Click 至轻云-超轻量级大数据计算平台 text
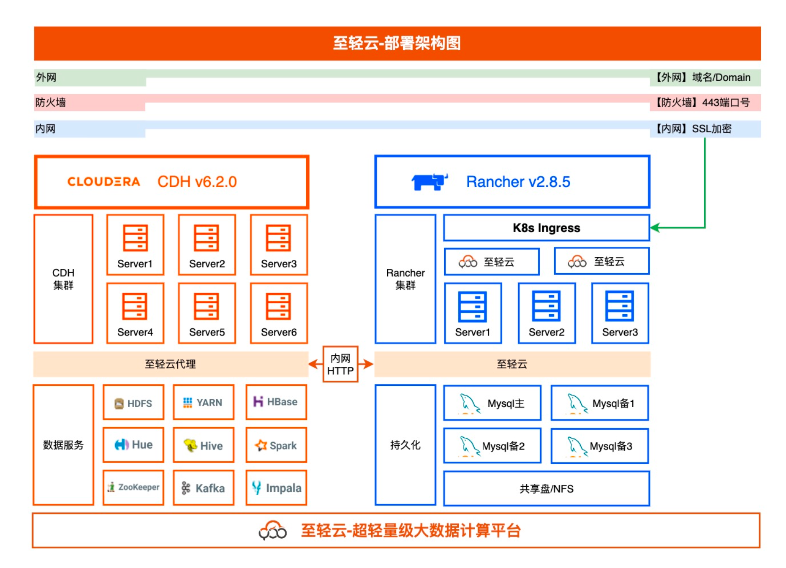The height and width of the screenshot is (568, 786). click(x=411, y=531)
